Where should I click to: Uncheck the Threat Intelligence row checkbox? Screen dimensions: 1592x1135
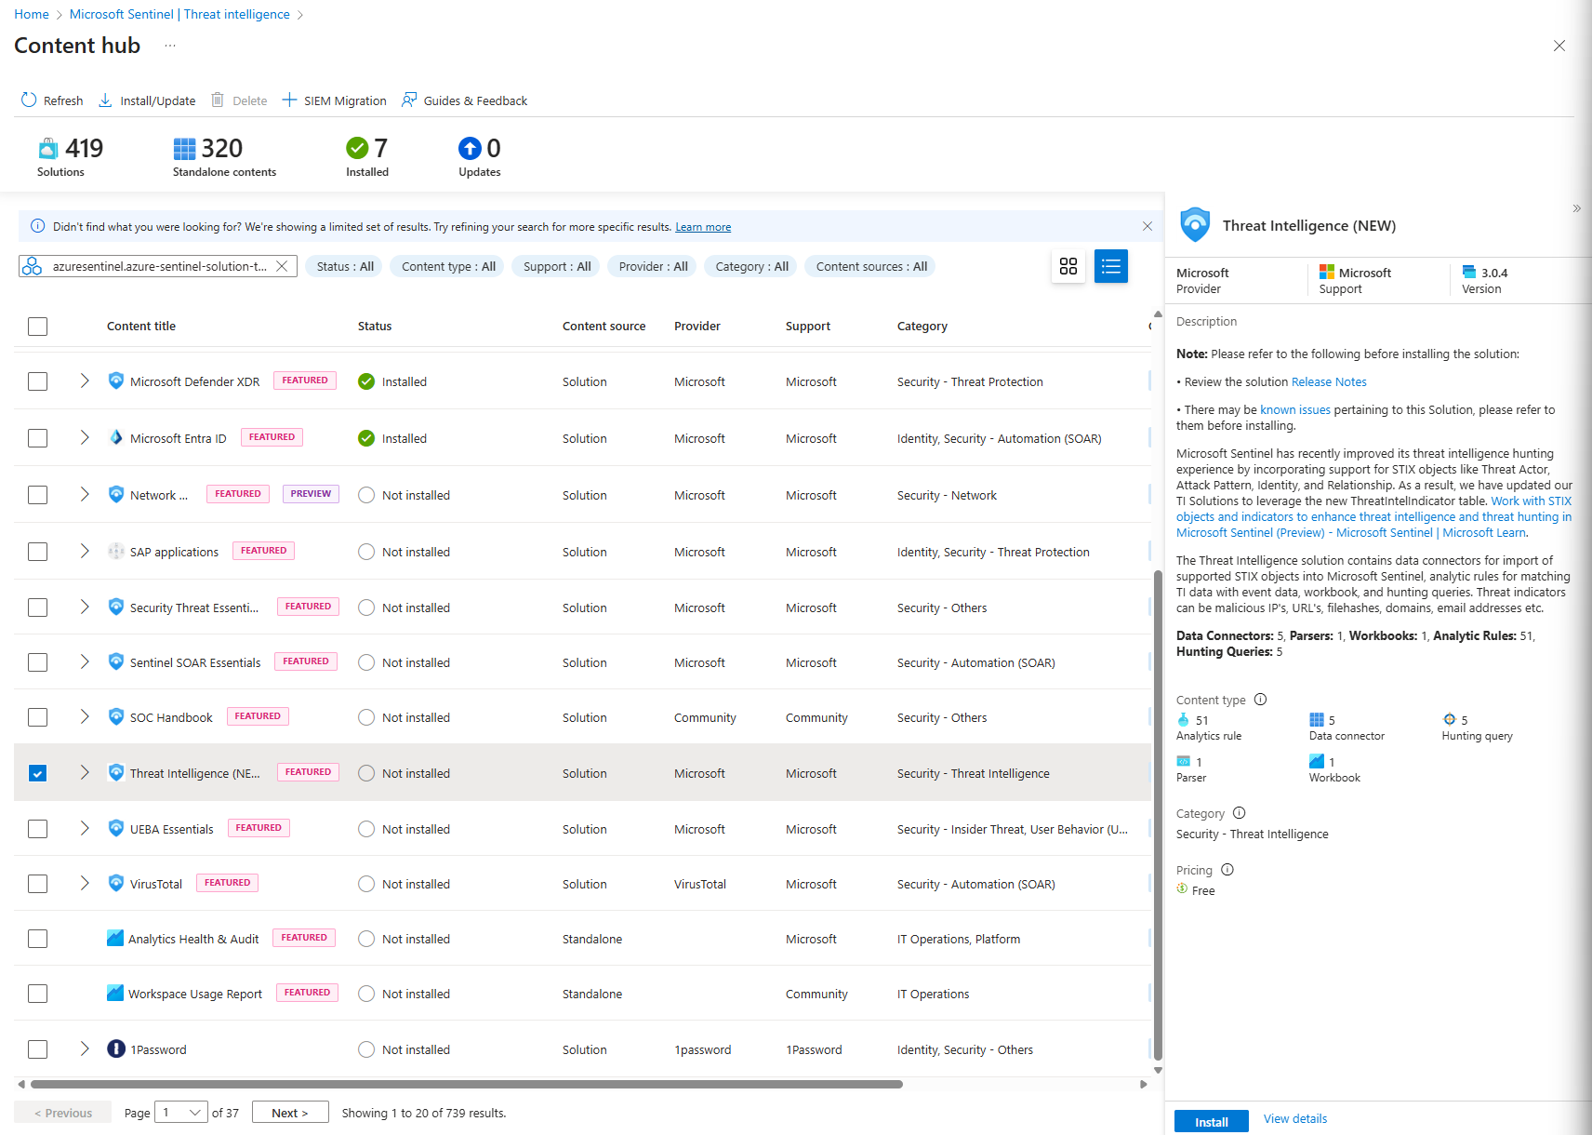click(x=37, y=773)
